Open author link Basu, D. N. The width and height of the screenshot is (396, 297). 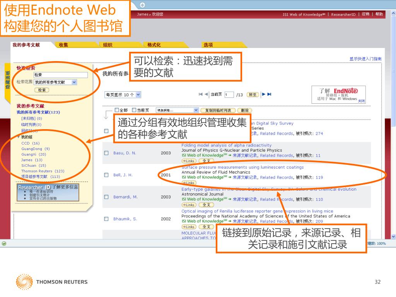coord(125,153)
